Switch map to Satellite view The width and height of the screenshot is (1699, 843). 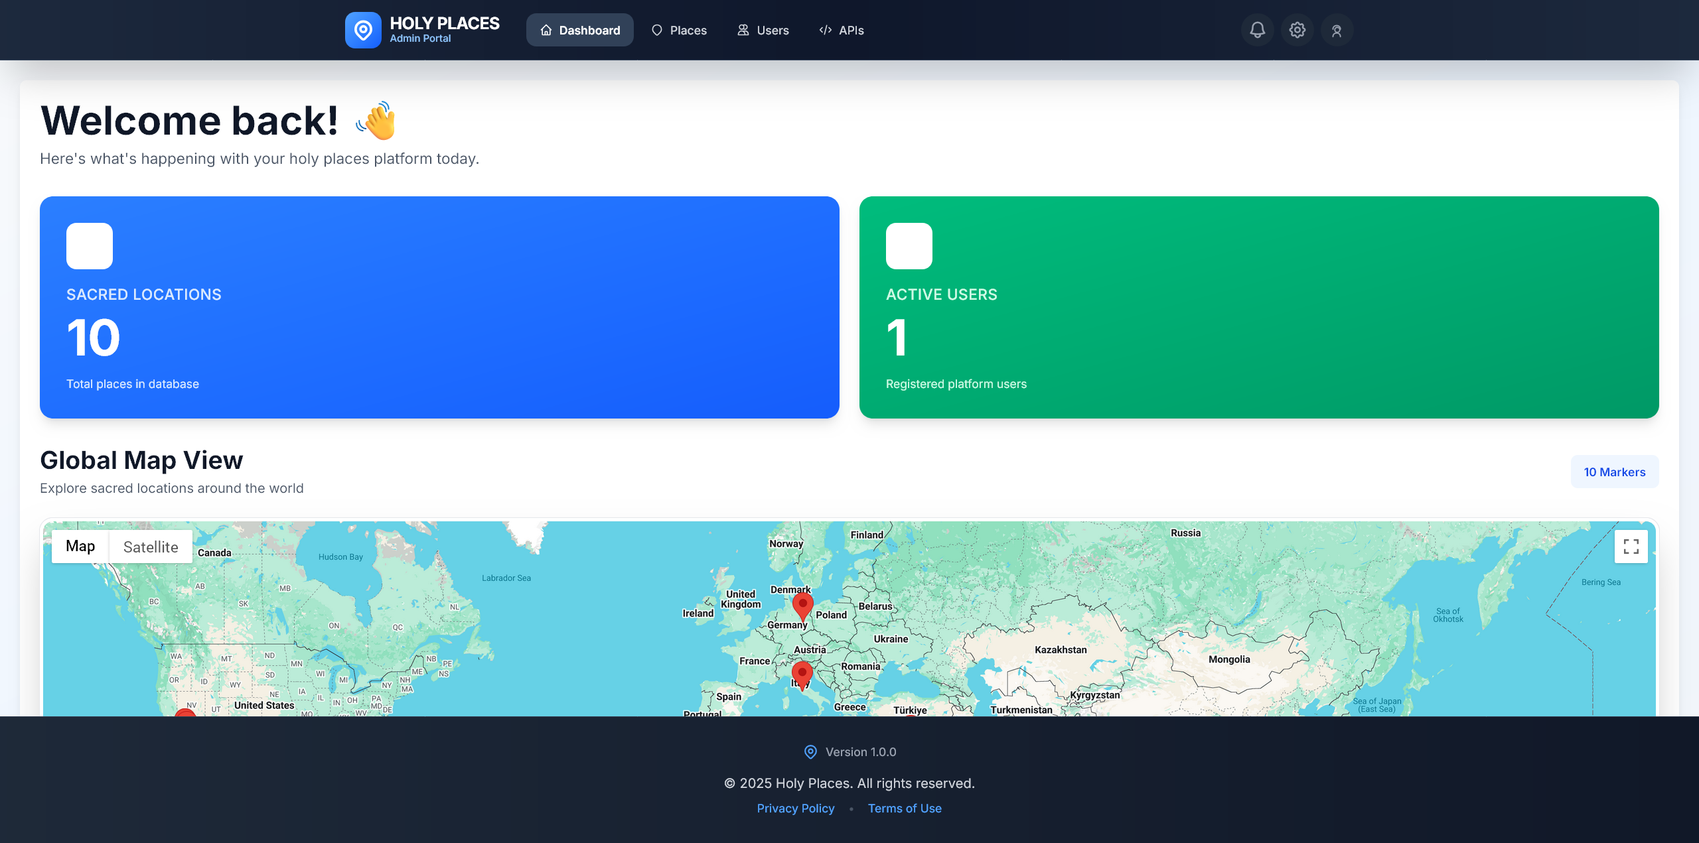151,547
